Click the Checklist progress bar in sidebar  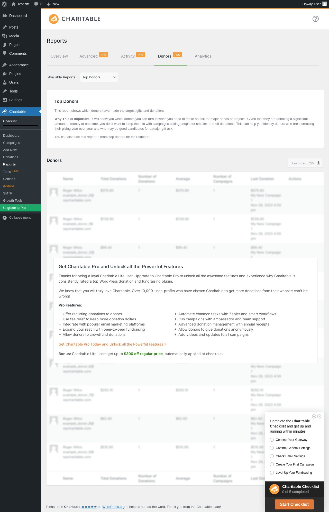coord(21,125)
